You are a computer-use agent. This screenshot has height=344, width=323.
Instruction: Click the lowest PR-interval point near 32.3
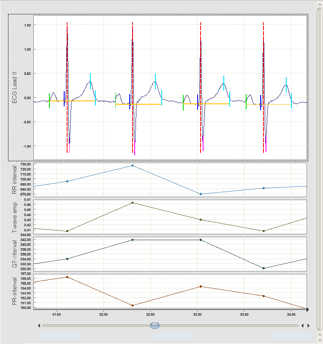tap(133, 305)
